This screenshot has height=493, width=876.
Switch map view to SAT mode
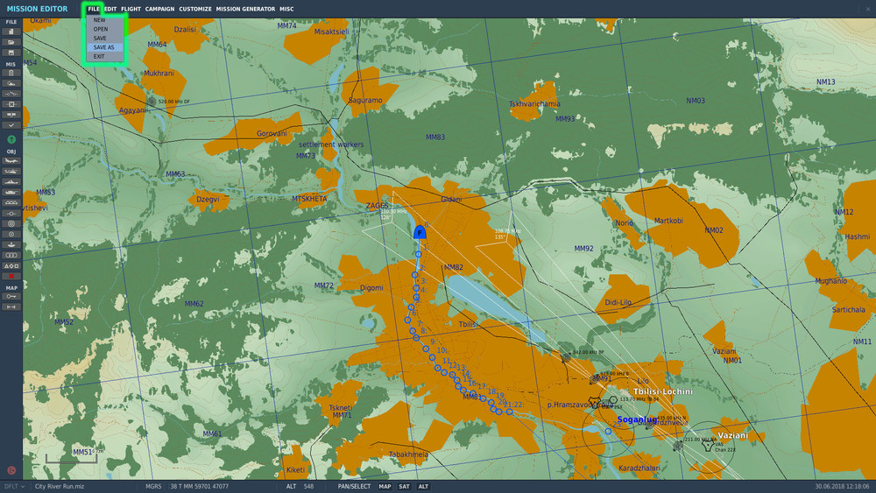tap(404, 486)
